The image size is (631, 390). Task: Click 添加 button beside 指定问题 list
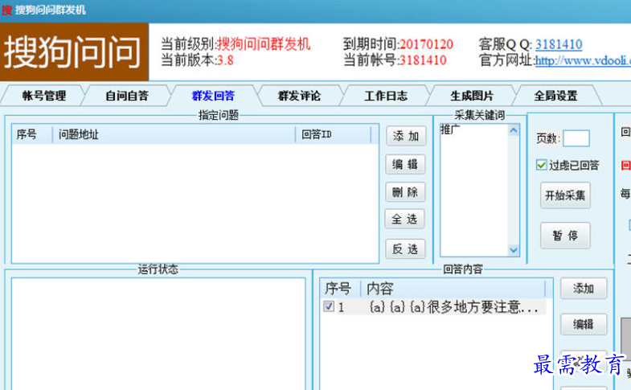click(405, 137)
